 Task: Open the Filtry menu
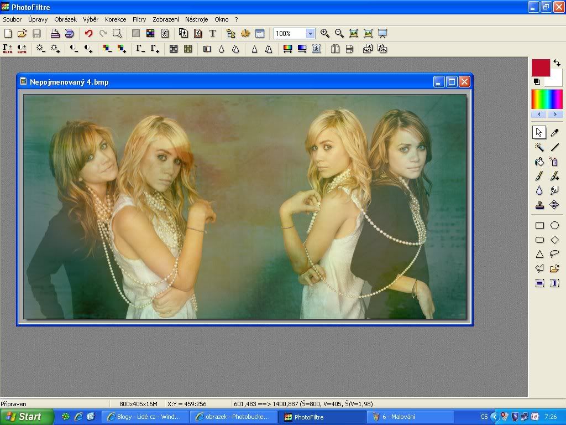(x=139, y=19)
